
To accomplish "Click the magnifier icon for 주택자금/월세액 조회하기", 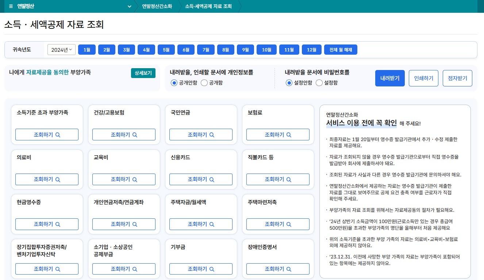I will (x=212, y=224).
